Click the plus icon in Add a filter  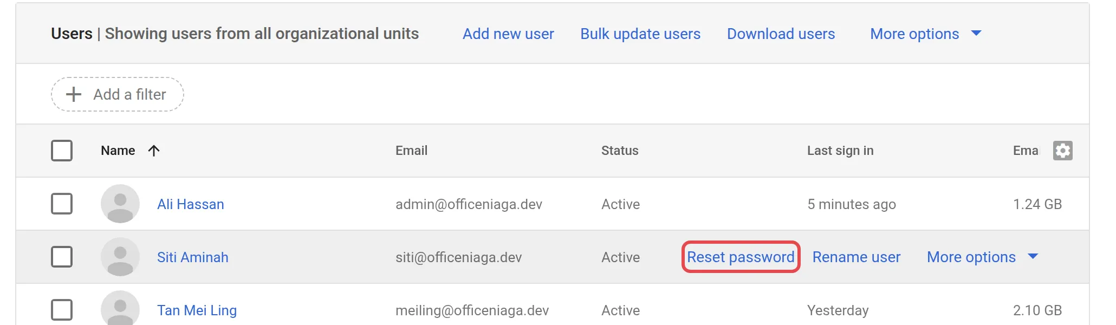tap(74, 94)
